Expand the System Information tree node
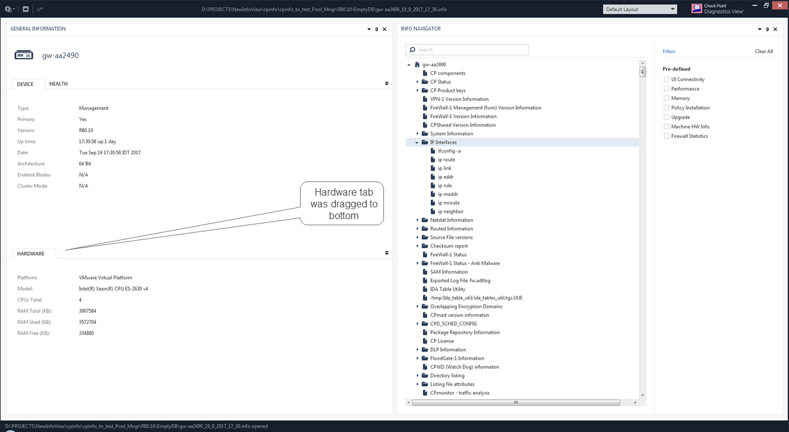789x432 pixels. [x=417, y=133]
